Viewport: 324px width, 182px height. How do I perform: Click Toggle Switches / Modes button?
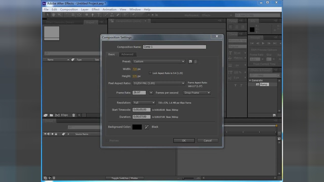(125, 178)
